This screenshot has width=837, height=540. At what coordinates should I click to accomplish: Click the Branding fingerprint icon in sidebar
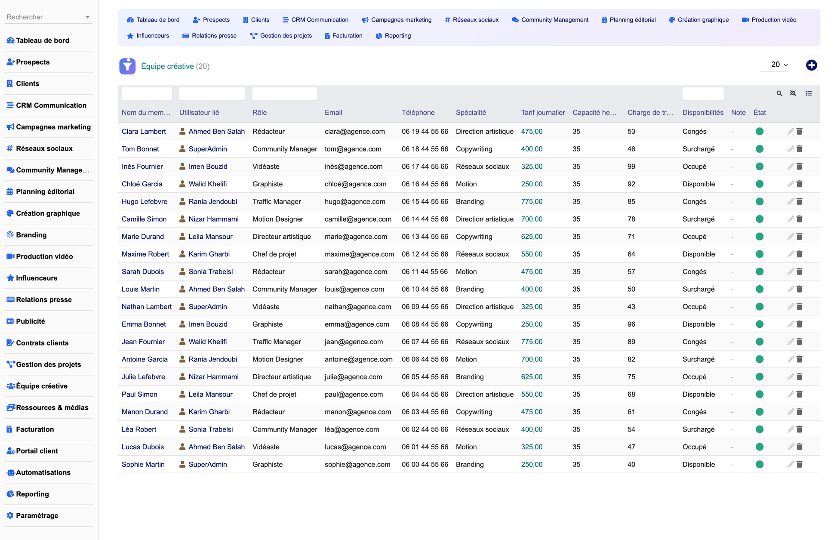point(10,235)
